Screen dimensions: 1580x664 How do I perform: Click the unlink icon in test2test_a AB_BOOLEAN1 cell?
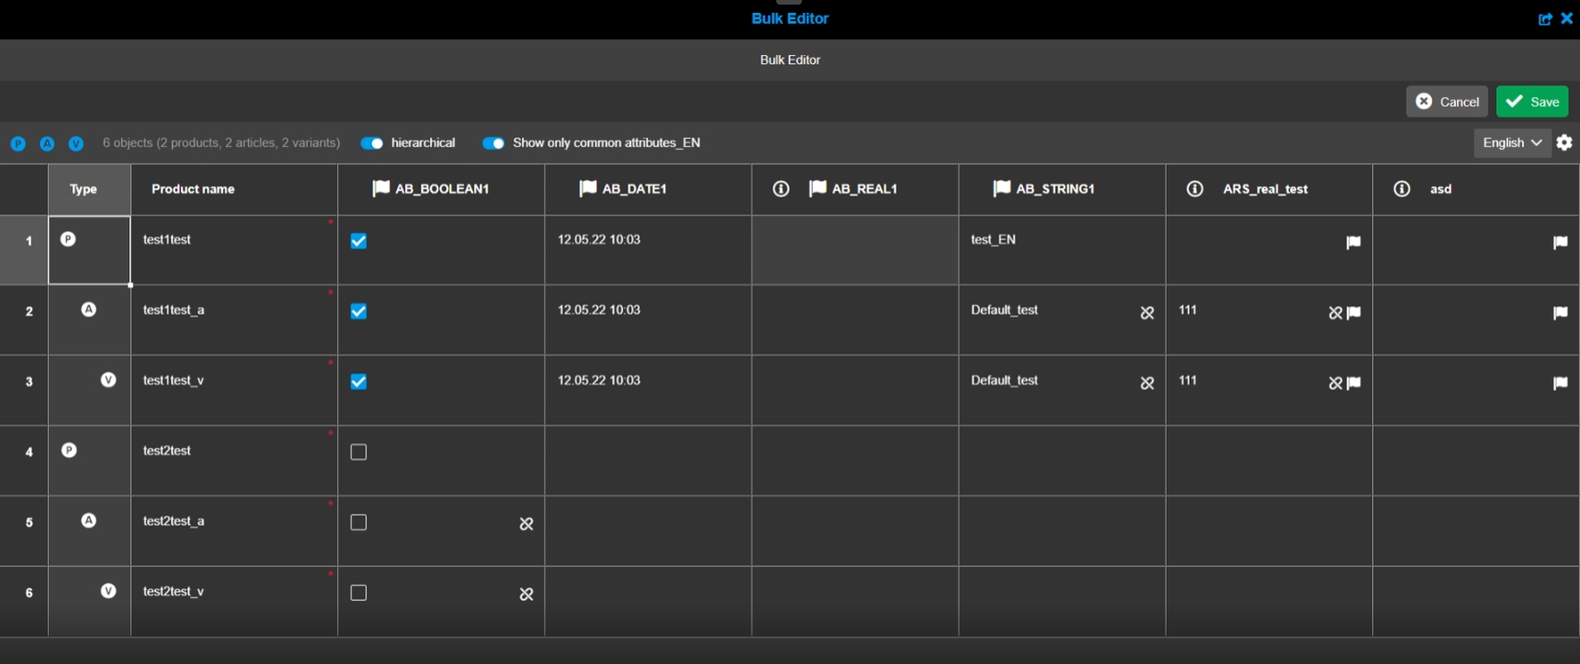pos(526,523)
